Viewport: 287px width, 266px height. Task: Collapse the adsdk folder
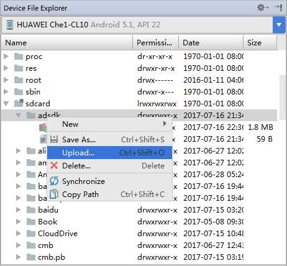(x=19, y=115)
